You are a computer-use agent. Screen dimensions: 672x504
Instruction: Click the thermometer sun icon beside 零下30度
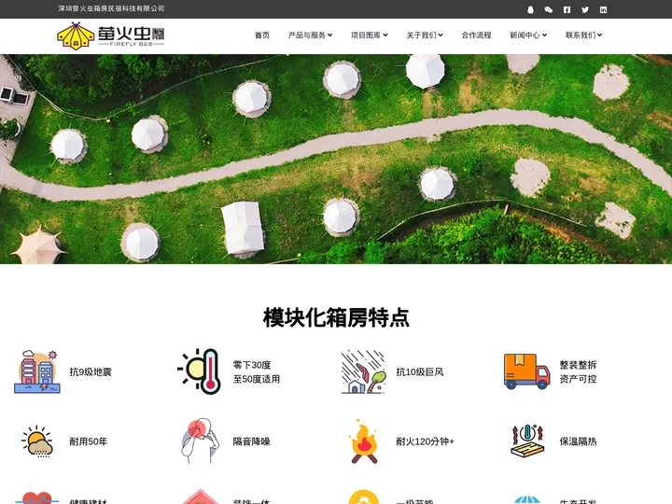click(200, 371)
